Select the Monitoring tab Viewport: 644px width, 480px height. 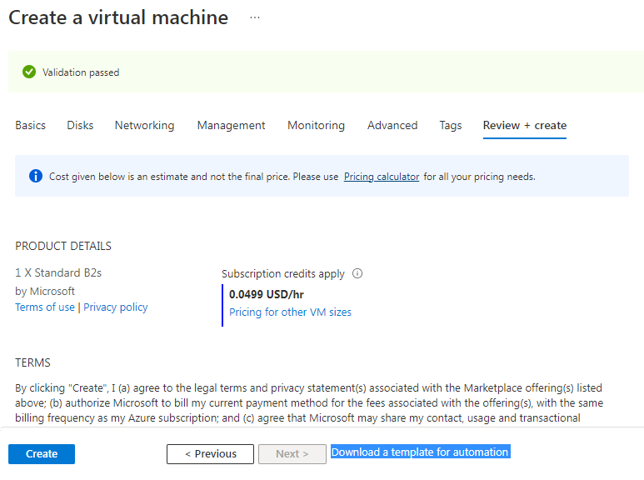tap(317, 125)
